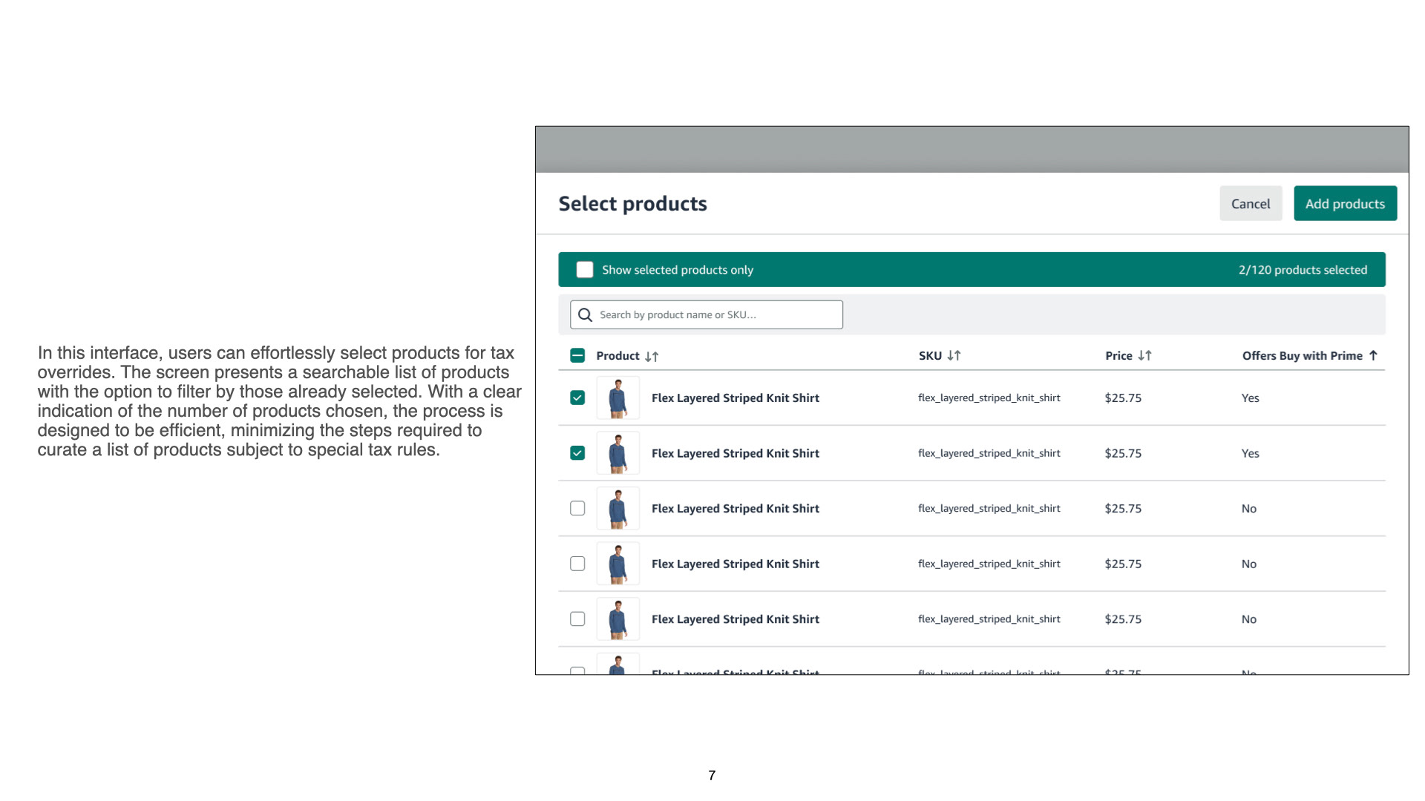This screenshot has height=801, width=1425.
Task: Click Offers Buy with Prime sort arrow
Action: (1373, 356)
